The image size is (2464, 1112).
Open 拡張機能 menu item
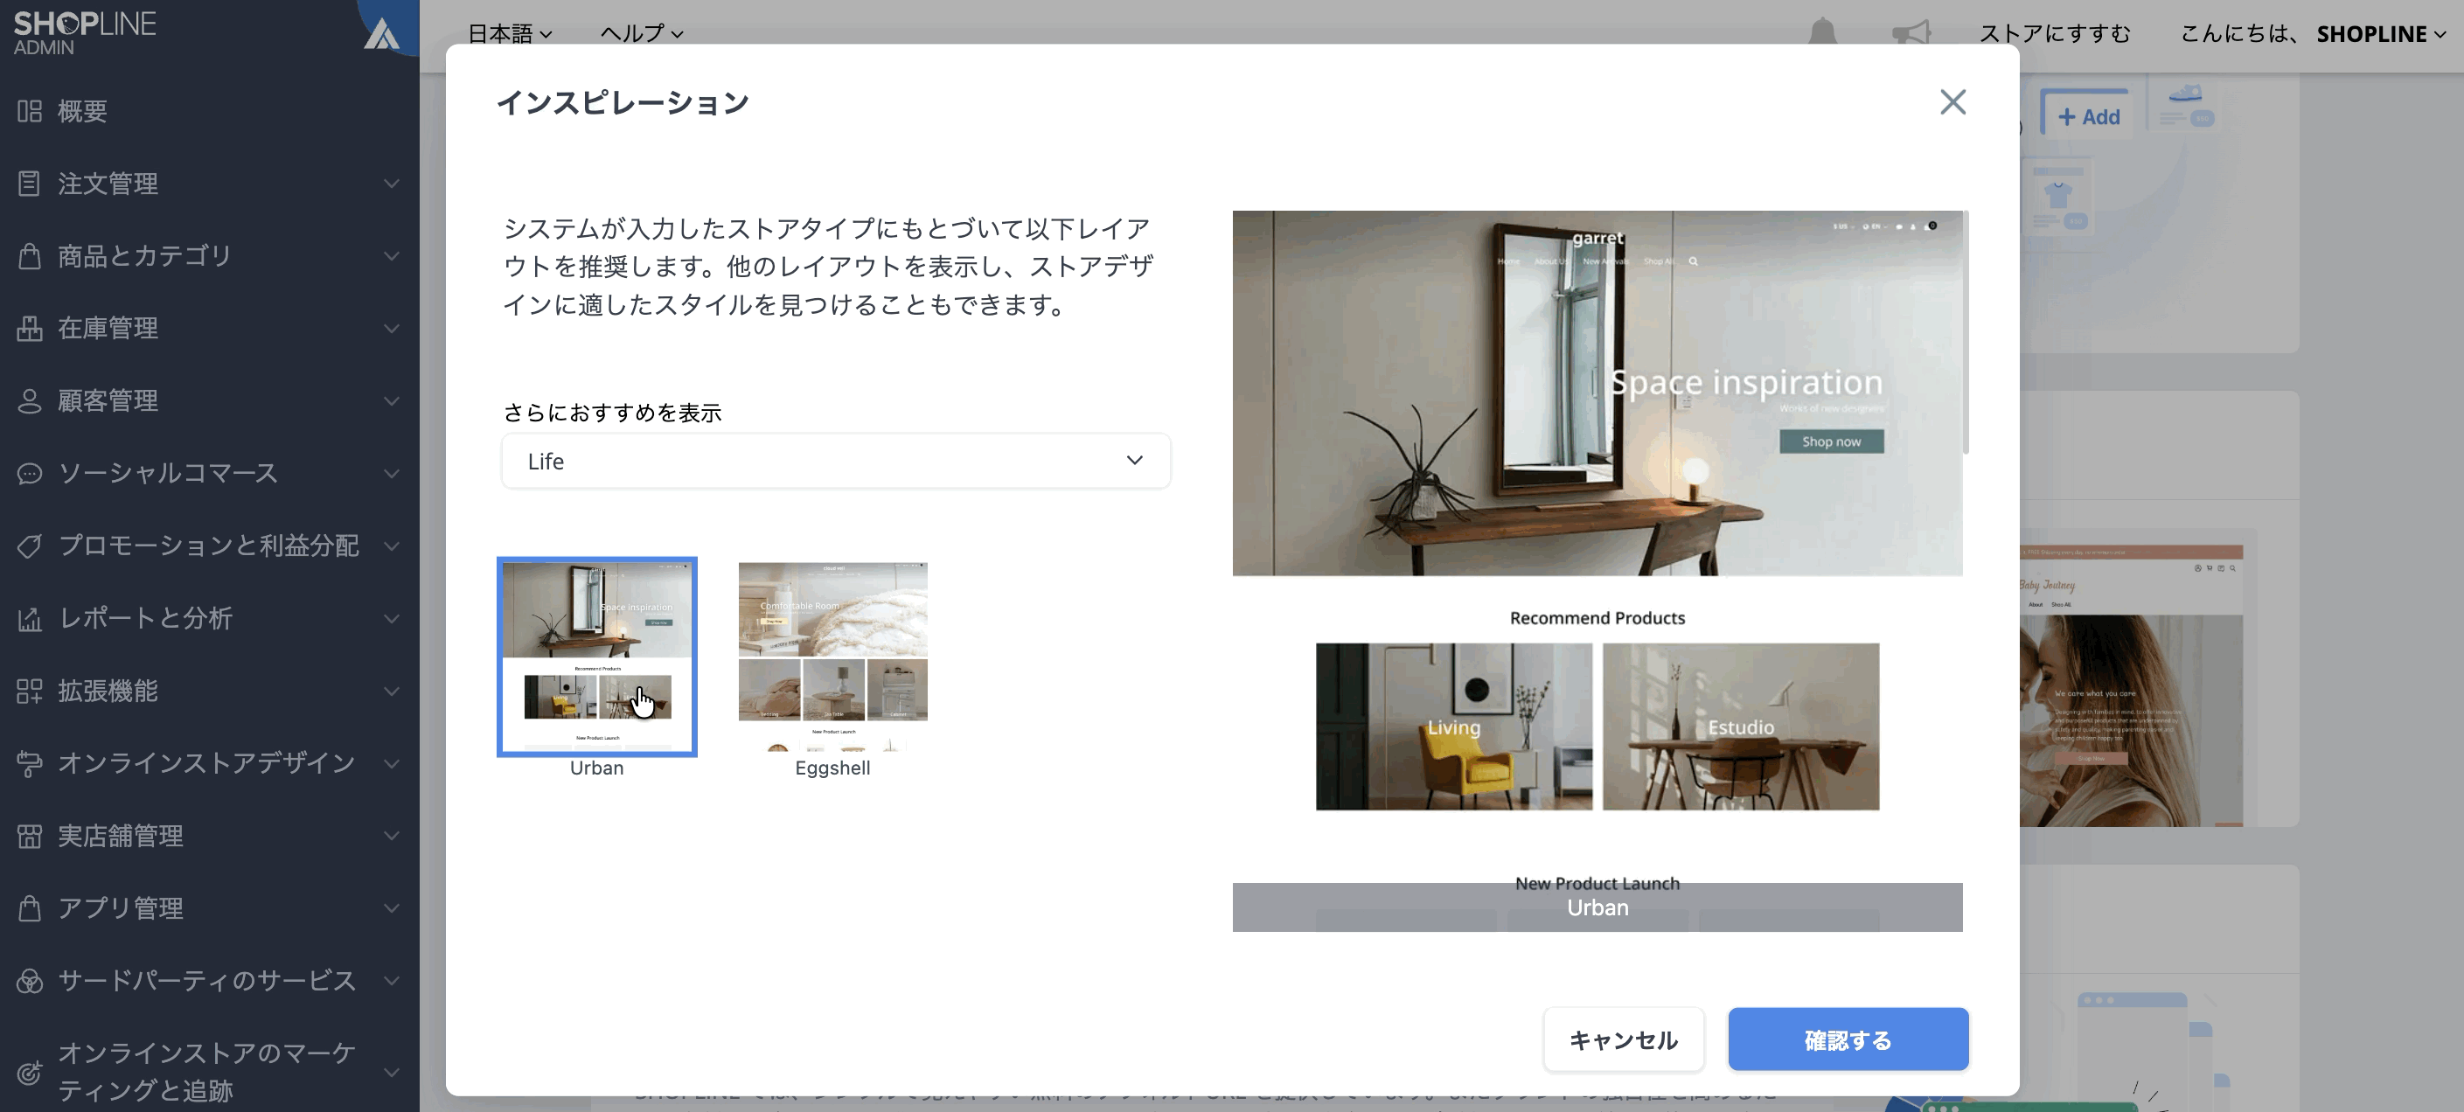(210, 691)
